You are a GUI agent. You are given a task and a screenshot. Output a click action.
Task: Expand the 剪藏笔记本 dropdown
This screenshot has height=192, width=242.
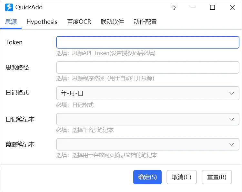click(x=148, y=144)
